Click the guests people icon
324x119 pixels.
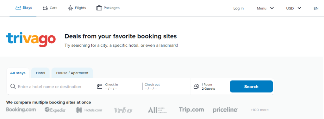pyautogui.click(x=196, y=86)
